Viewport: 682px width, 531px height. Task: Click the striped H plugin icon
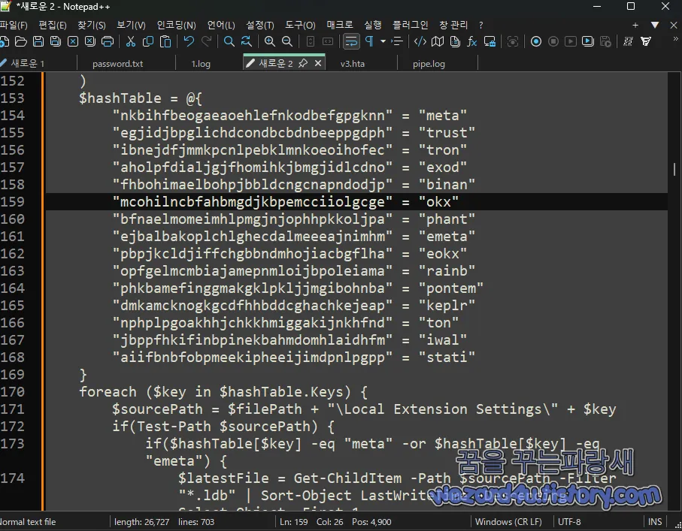(628, 42)
